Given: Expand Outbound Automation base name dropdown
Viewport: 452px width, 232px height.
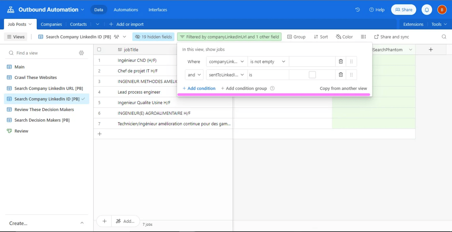Looking at the screenshot, I should tap(82, 10).
